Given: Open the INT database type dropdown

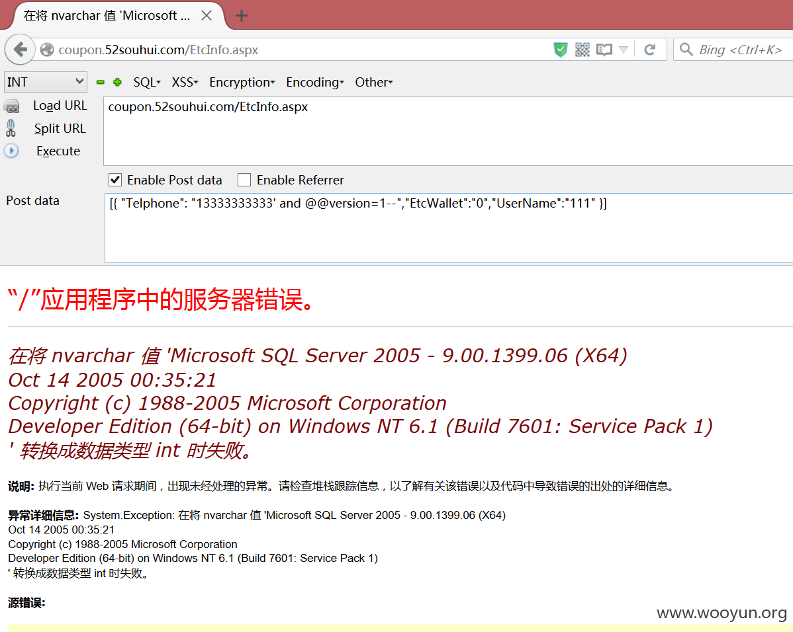Looking at the screenshot, I should pyautogui.click(x=46, y=82).
